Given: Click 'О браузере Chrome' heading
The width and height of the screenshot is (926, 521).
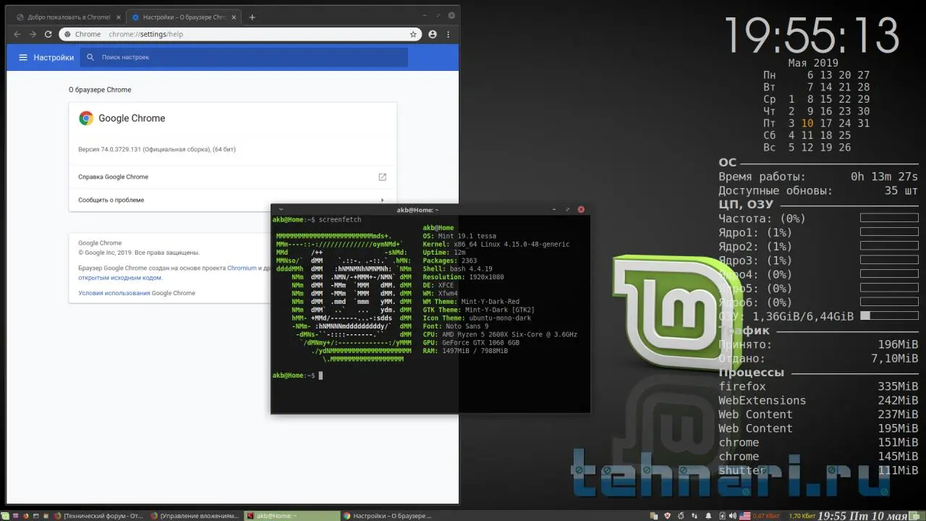Looking at the screenshot, I should [x=100, y=90].
